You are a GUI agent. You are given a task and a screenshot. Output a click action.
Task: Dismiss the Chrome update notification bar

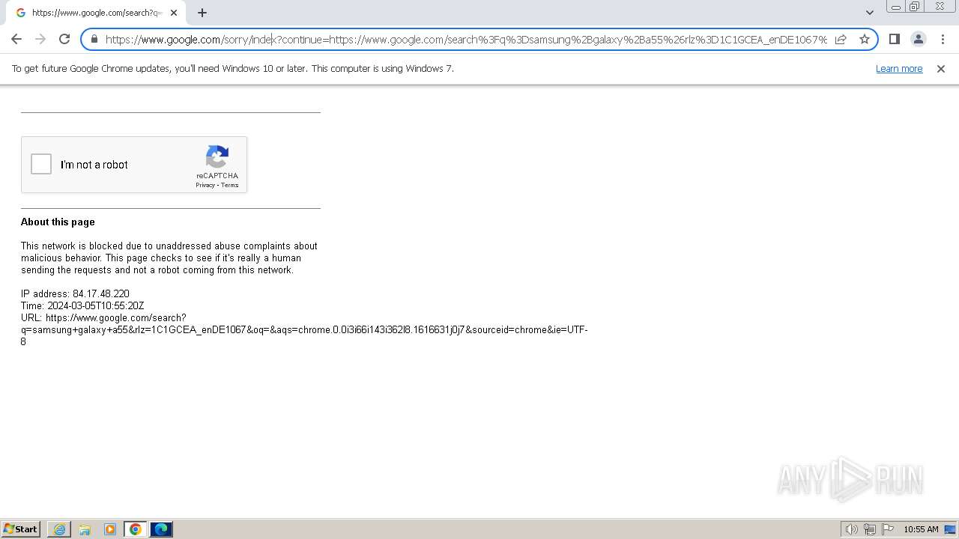click(941, 68)
